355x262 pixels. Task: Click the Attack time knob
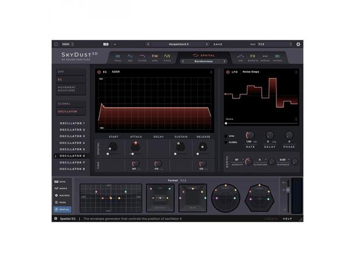136,163
